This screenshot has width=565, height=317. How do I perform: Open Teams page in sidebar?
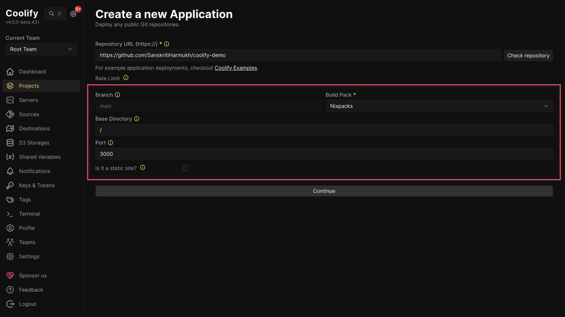pyautogui.click(x=41, y=242)
